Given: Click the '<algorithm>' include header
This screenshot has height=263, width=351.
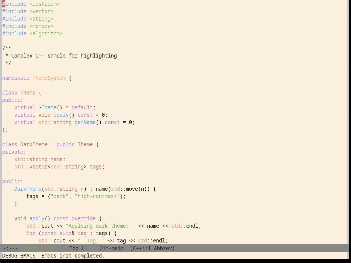Looking at the screenshot, I should 46,33.
